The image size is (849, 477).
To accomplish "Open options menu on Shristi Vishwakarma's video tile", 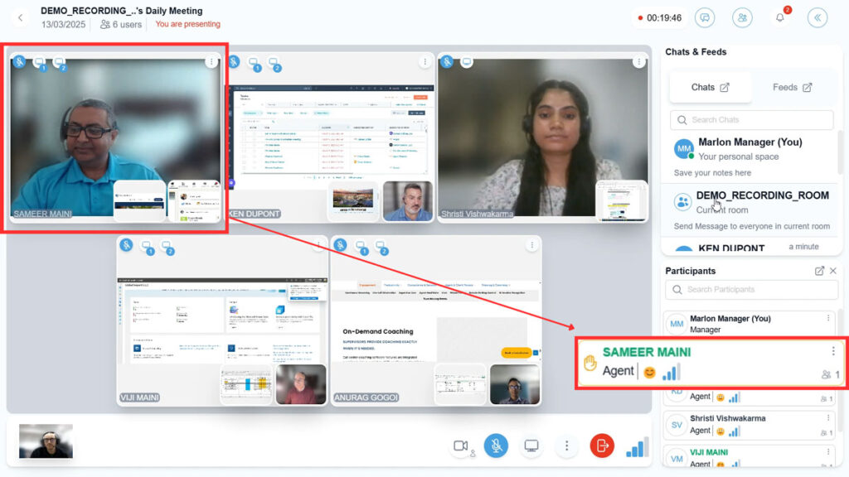I will click(638, 61).
